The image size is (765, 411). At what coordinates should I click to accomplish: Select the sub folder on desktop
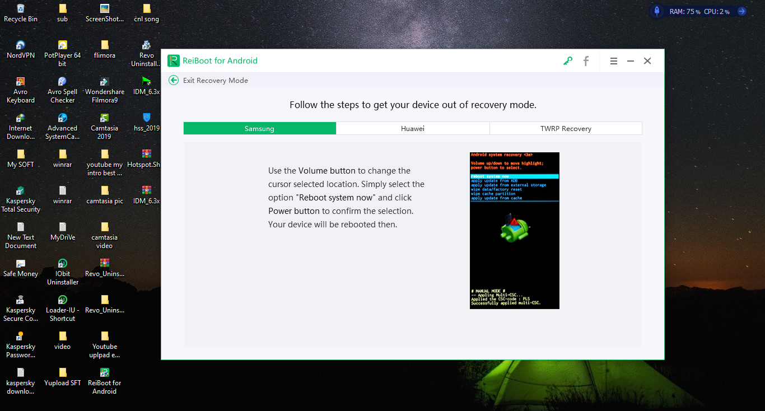tap(63, 13)
